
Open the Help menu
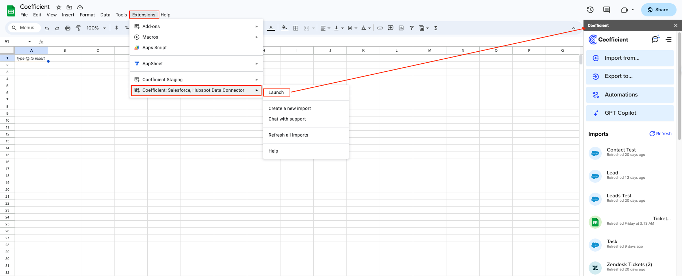pyautogui.click(x=166, y=15)
